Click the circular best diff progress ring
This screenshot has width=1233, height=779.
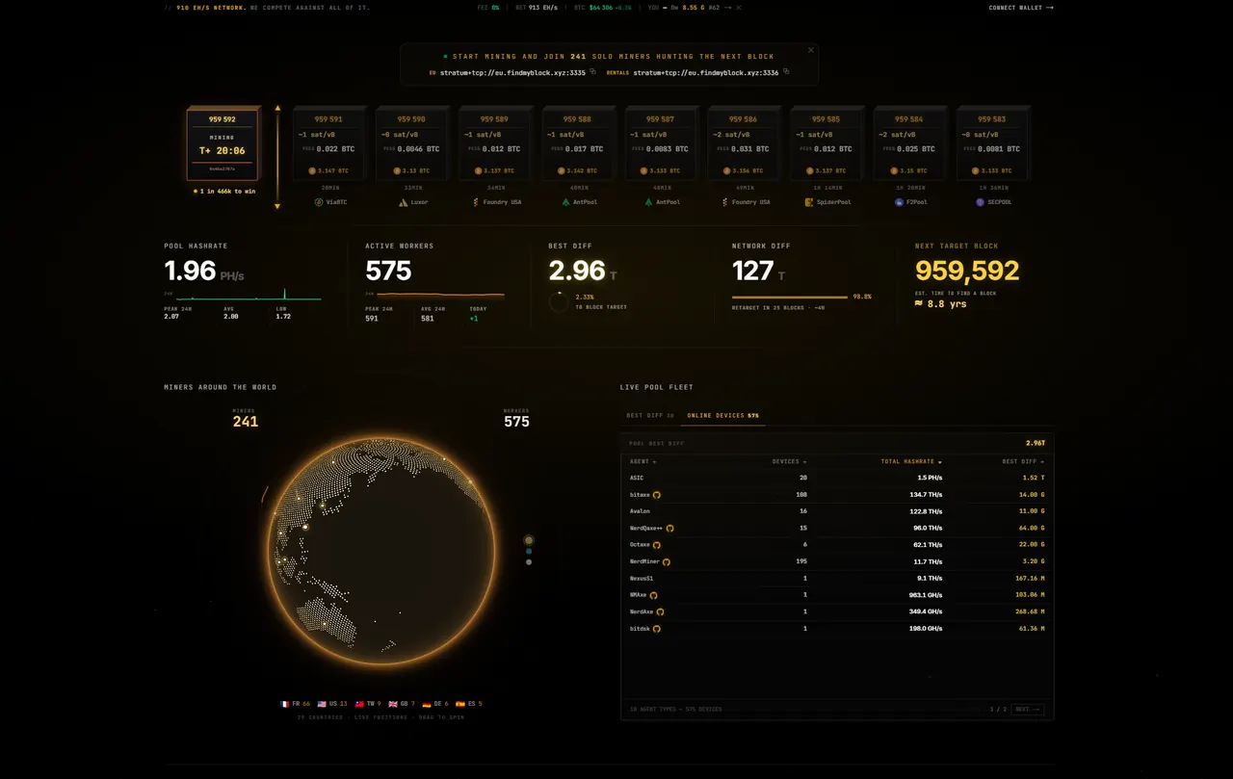click(559, 301)
